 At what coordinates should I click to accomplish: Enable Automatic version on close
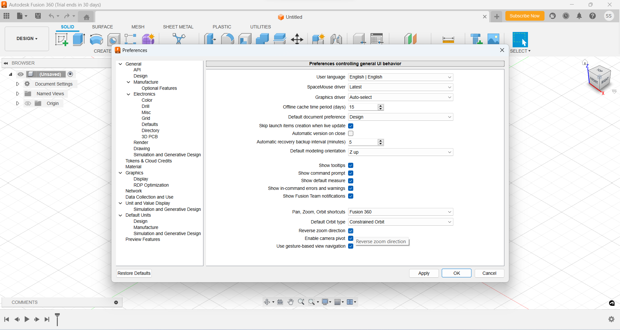click(x=351, y=133)
